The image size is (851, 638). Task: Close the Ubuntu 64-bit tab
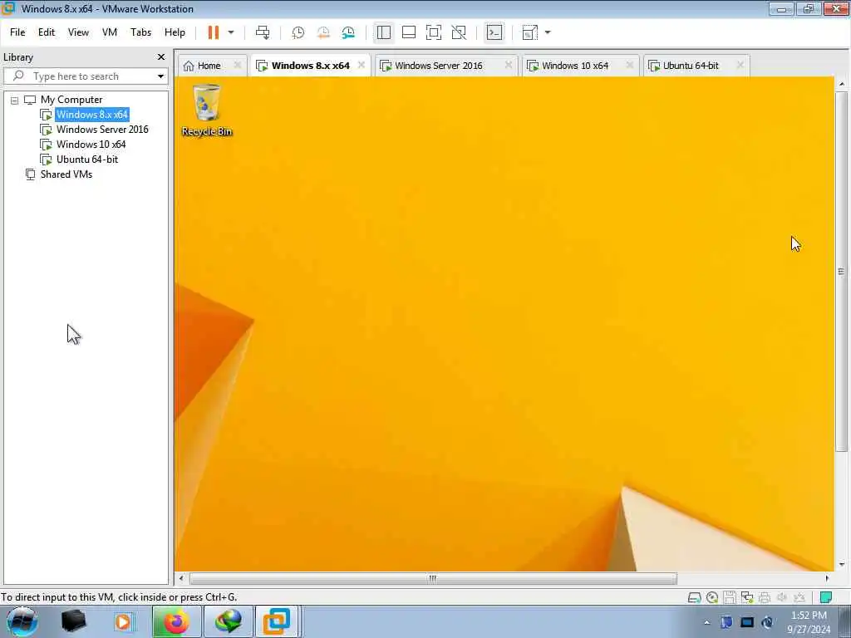click(x=740, y=65)
